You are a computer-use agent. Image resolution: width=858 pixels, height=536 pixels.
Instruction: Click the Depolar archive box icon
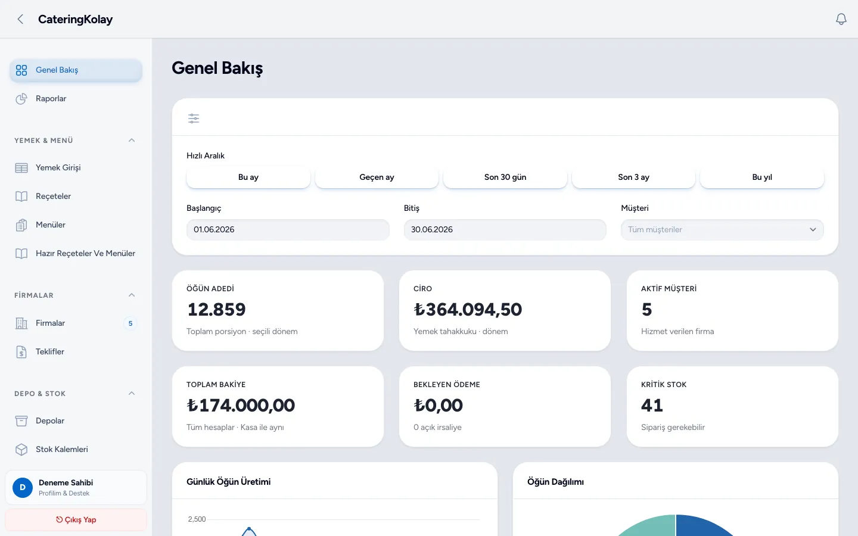coord(21,421)
